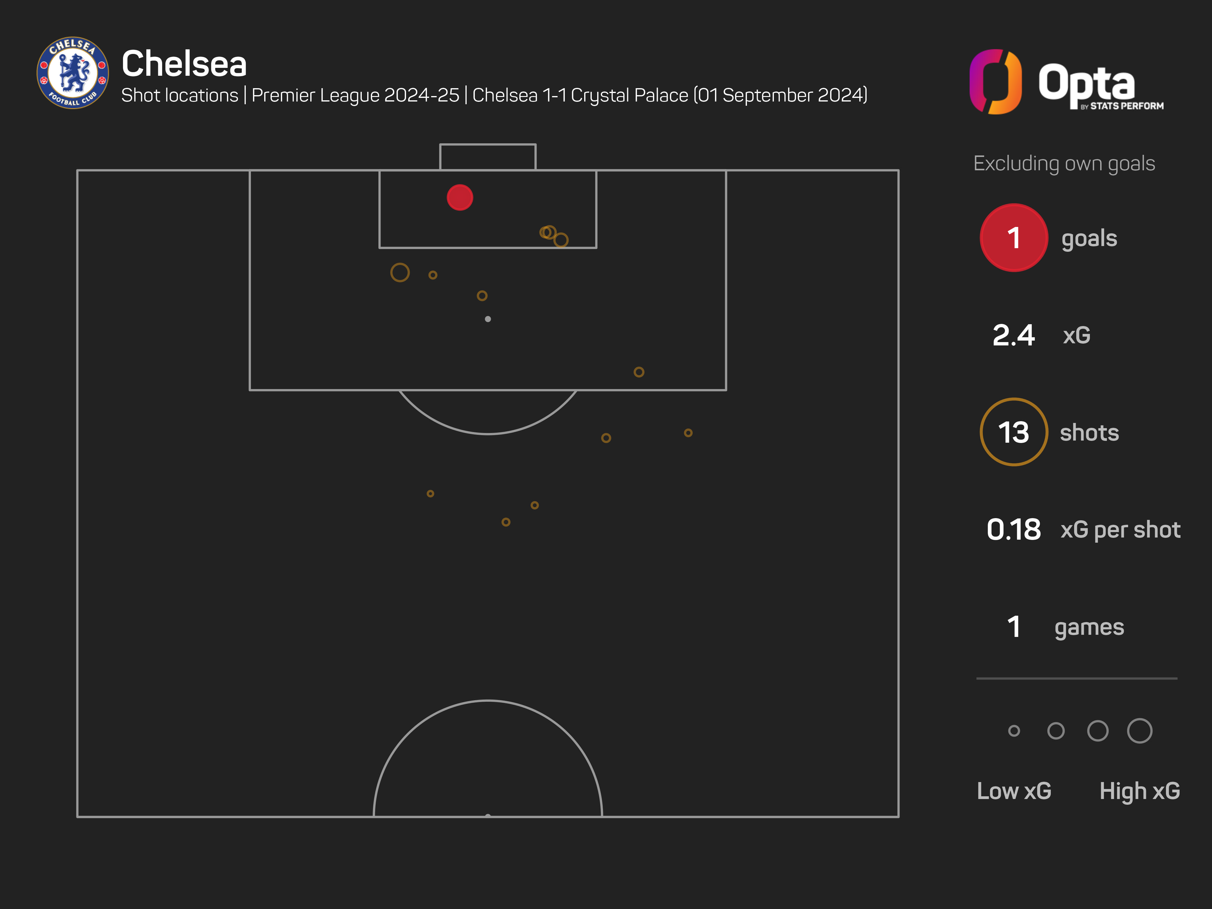Click the penalty spot dot

(488, 319)
